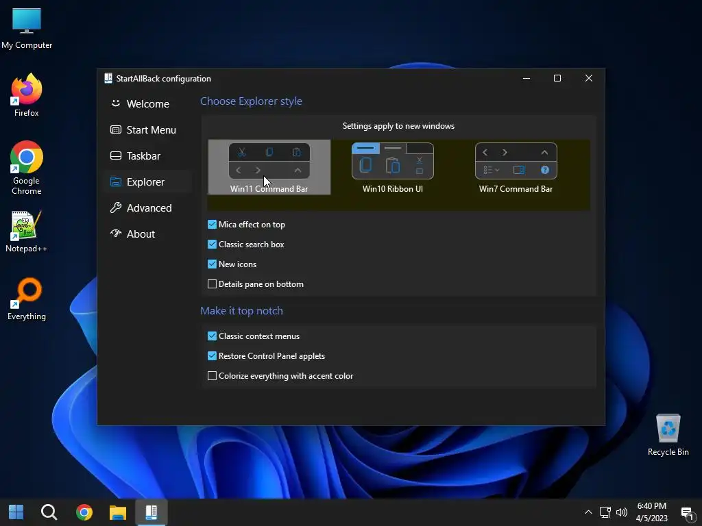The image size is (702, 526).
Task: Click the StartAllBack taskbar button
Action: (152, 512)
